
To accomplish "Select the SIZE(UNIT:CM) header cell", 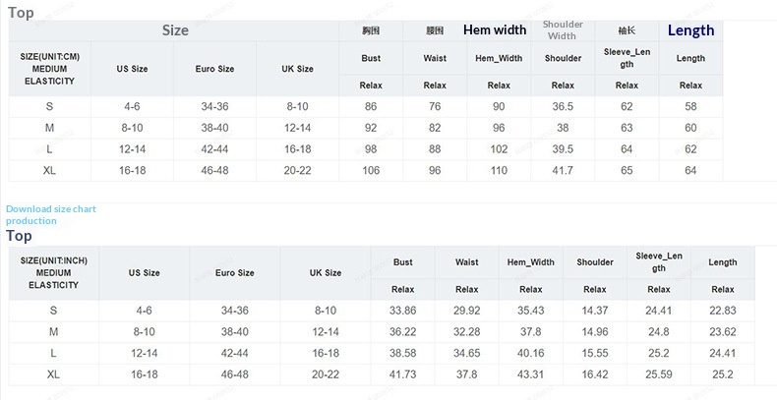I will 49,69.
